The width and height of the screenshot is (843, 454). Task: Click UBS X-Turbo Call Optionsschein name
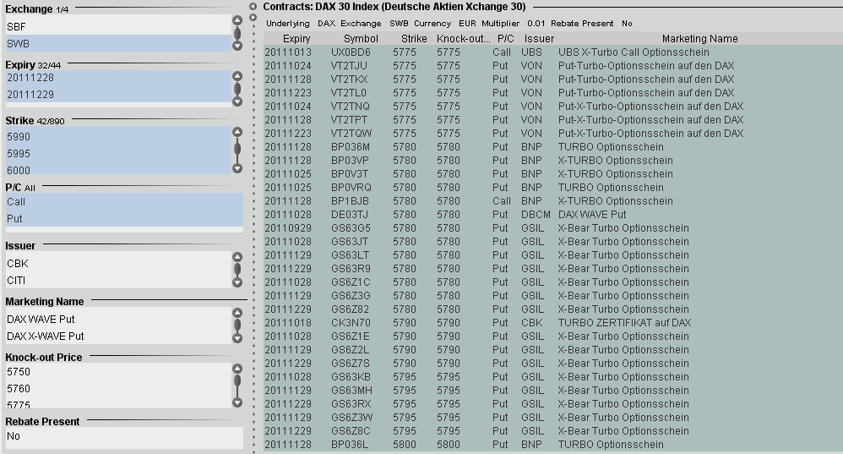634,52
